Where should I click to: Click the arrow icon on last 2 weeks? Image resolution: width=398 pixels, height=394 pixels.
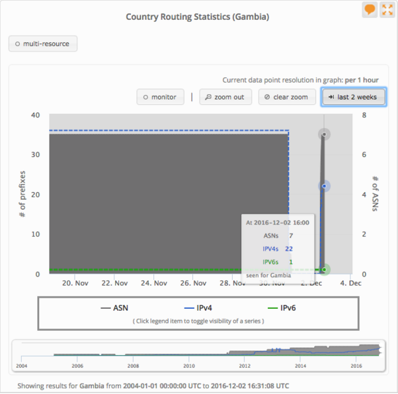click(x=331, y=97)
